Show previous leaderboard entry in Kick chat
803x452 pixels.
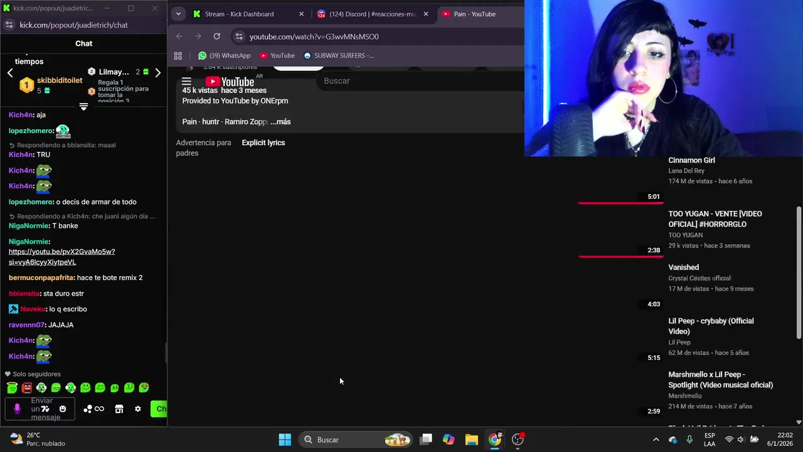(x=10, y=73)
